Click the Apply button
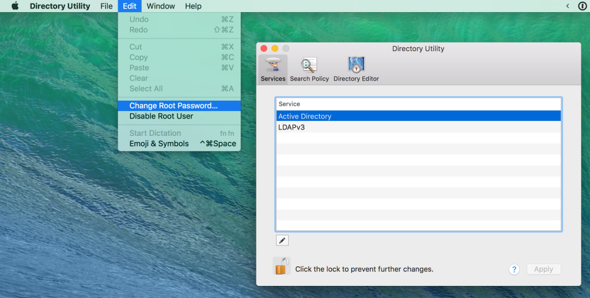The image size is (590, 298). 543,269
